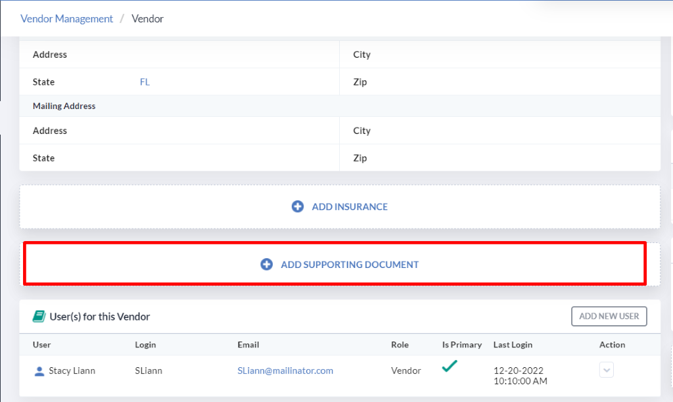The image size is (673, 402).
Task: Click the last login date 12-20-2022
Action: [x=518, y=370]
